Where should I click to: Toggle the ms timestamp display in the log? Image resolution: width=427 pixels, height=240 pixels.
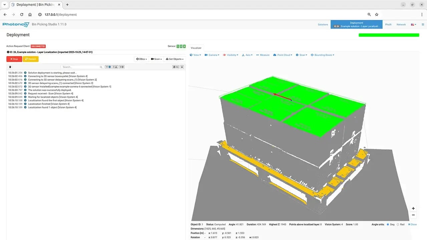click(176, 67)
